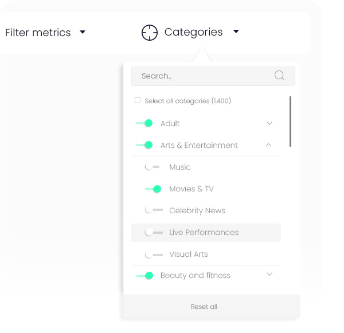Enable the Visual Arts toggle
Screen dimensions: 344x333
pos(154,254)
